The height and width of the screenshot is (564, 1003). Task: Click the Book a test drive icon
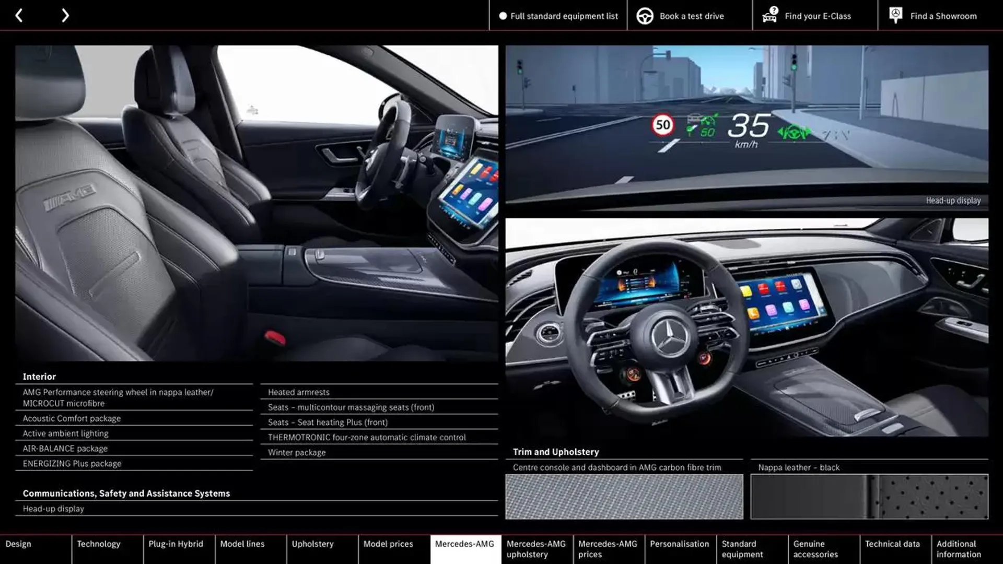[x=644, y=15]
